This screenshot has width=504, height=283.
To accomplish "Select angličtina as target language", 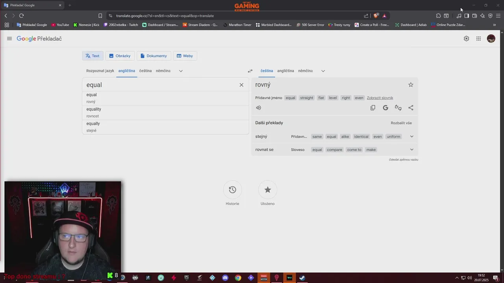I will (285, 71).
